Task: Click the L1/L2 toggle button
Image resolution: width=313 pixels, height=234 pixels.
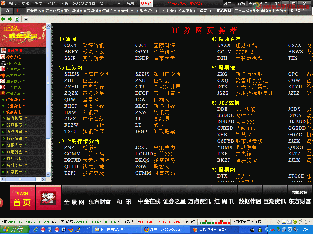Action: click(7, 11)
